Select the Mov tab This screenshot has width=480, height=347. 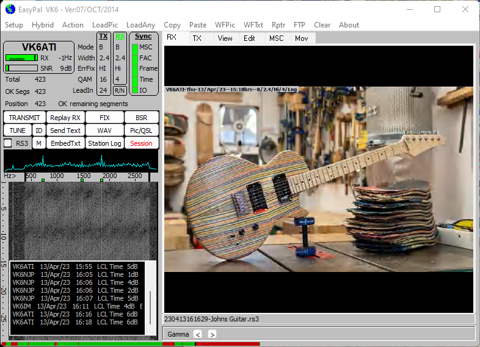[x=302, y=38]
